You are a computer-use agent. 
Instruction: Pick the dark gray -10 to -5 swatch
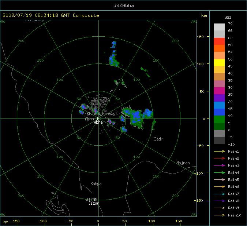click(219, 141)
